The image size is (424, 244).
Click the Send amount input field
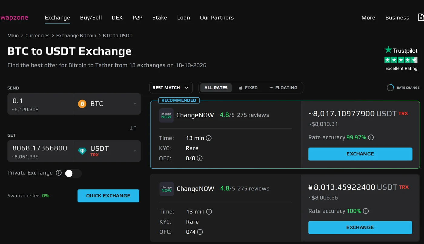[41, 104]
